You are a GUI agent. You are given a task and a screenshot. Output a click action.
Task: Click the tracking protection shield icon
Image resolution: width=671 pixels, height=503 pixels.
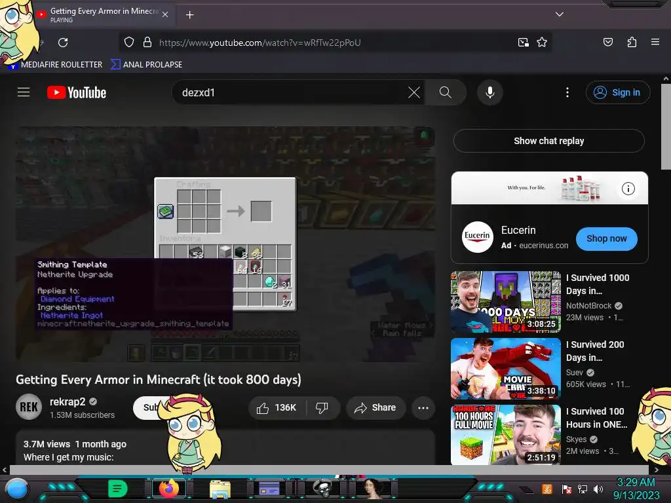tap(129, 43)
